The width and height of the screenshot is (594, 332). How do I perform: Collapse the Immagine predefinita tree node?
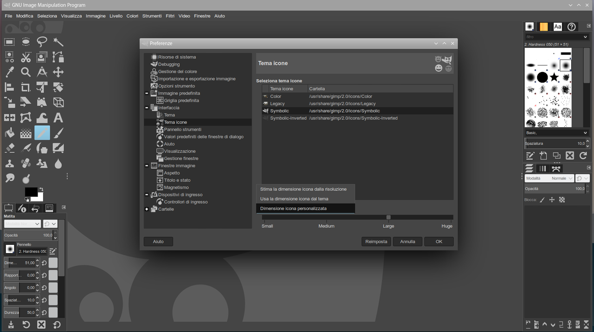pos(147,93)
